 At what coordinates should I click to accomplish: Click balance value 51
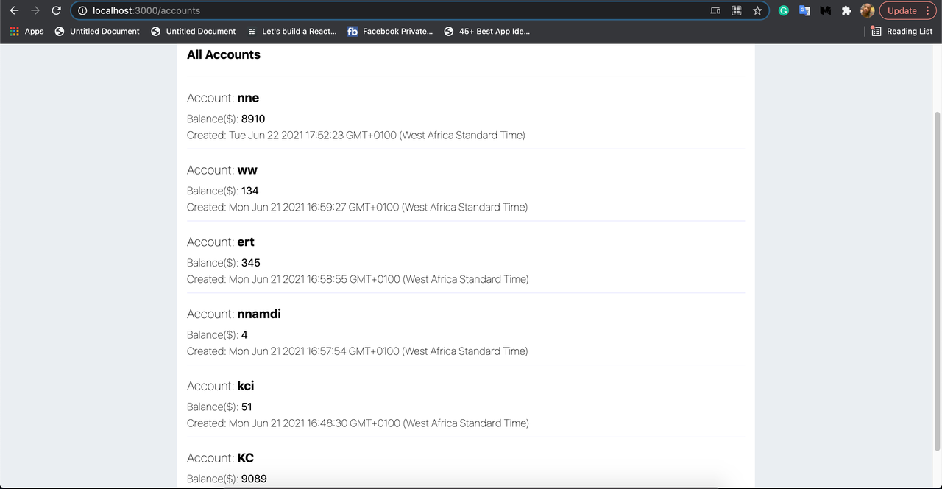tap(247, 407)
